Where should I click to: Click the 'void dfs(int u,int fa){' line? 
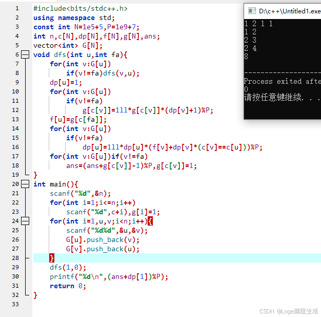[x=80, y=55]
